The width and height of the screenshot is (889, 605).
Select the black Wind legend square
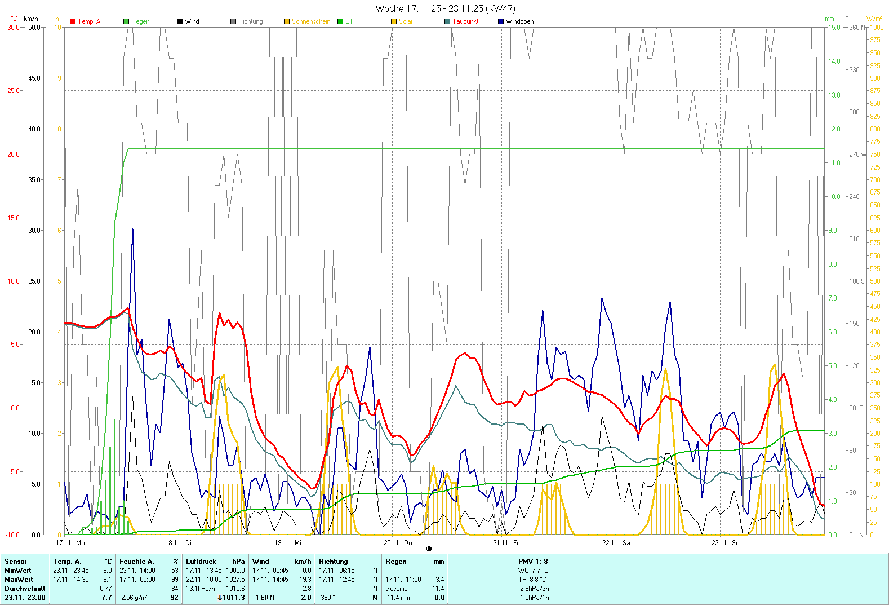[180, 21]
